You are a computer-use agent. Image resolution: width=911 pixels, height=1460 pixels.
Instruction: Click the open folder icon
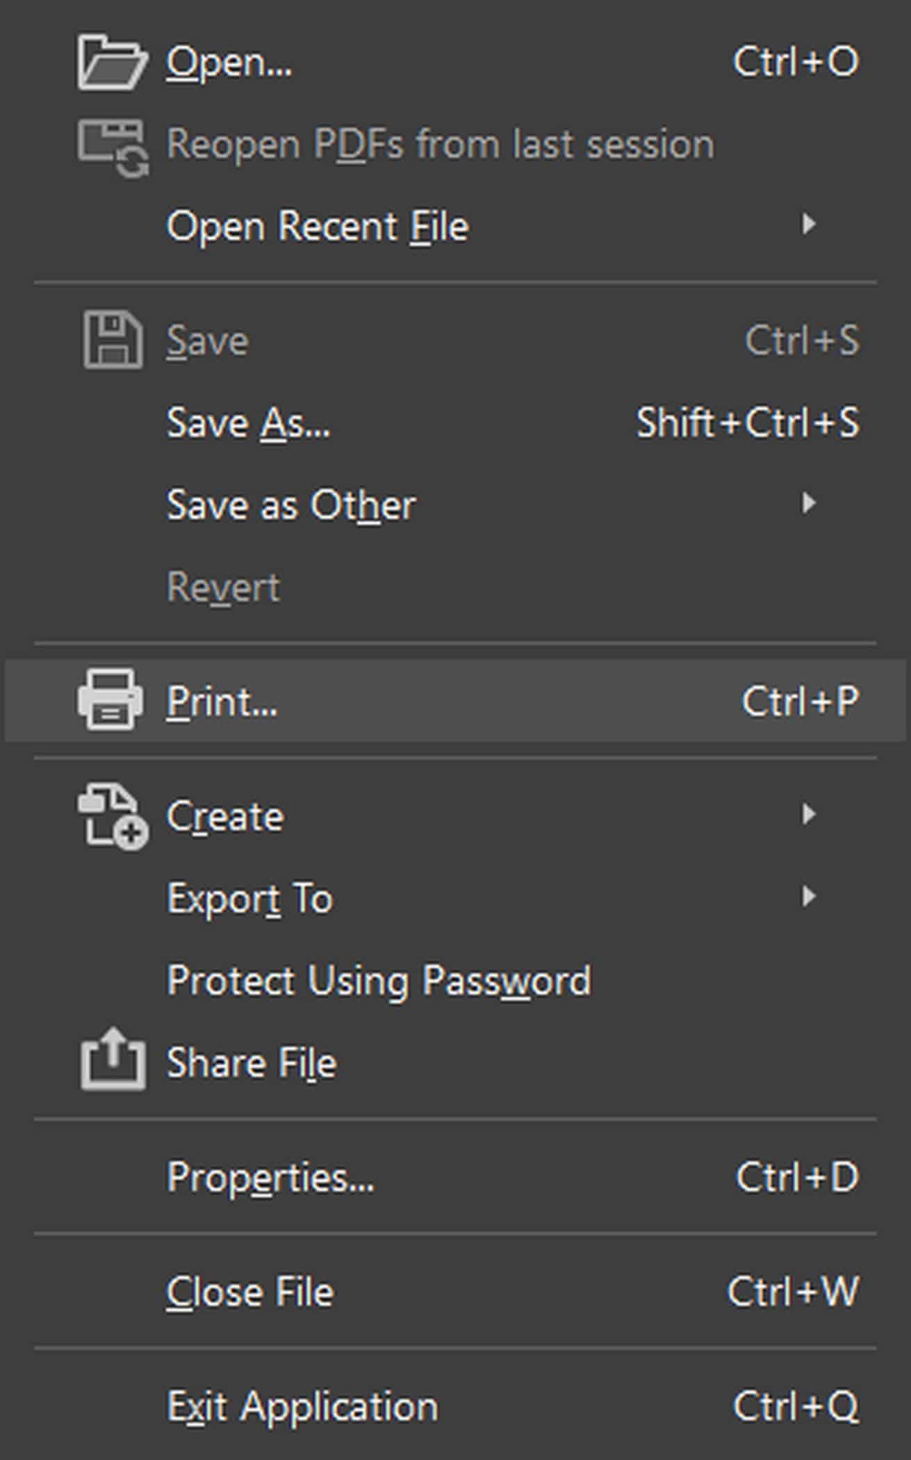pyautogui.click(x=112, y=62)
